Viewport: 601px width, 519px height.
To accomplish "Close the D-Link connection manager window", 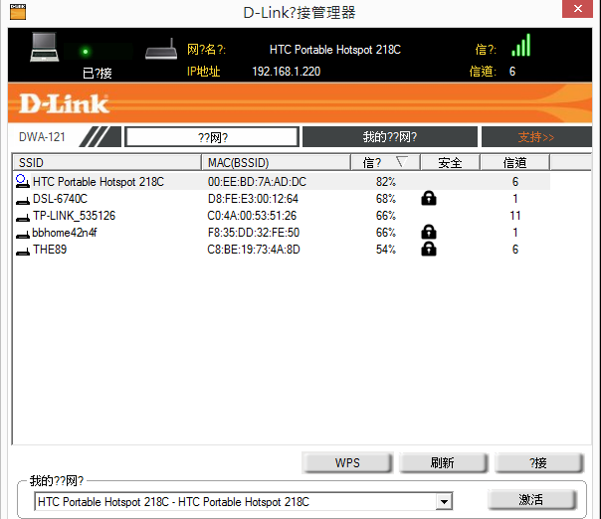I will tap(578, 8).
